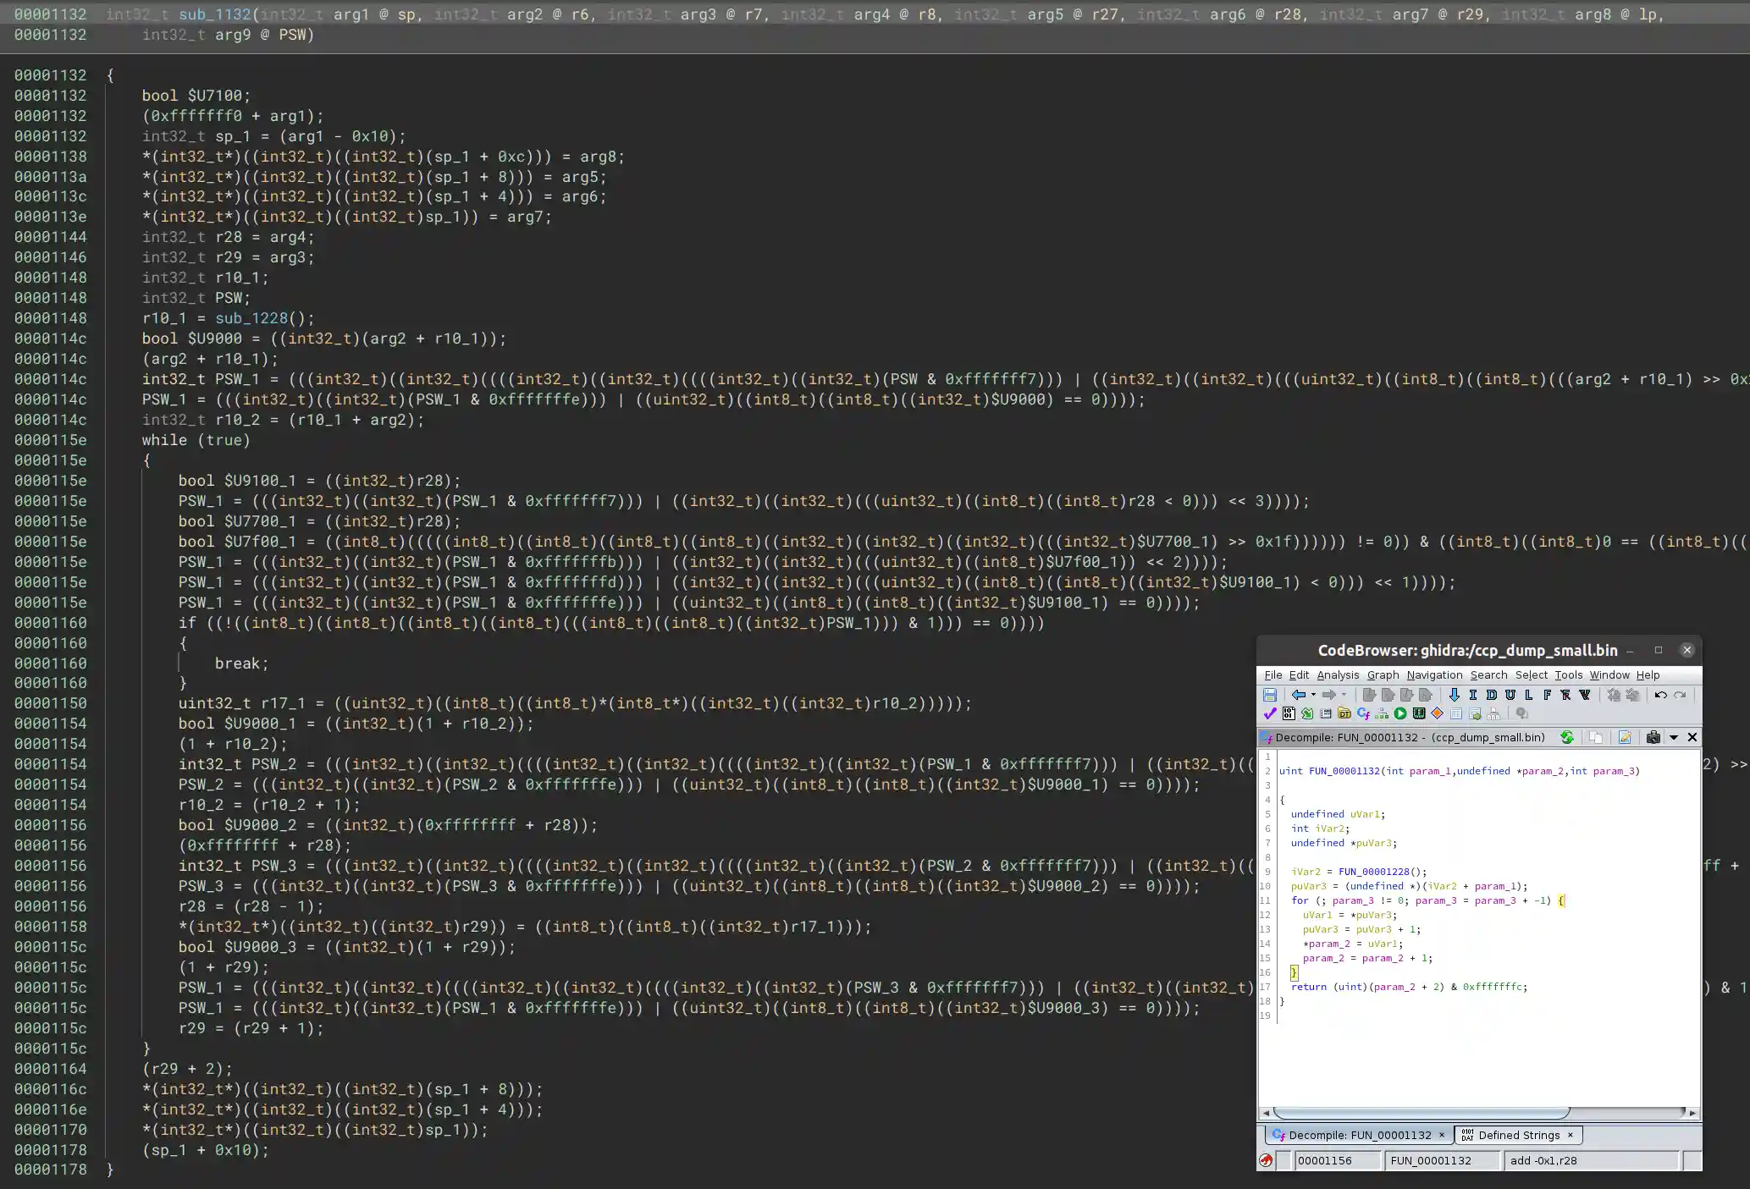Open the forward-navigation history dropdown
The width and height of the screenshot is (1750, 1189).
(x=1343, y=695)
